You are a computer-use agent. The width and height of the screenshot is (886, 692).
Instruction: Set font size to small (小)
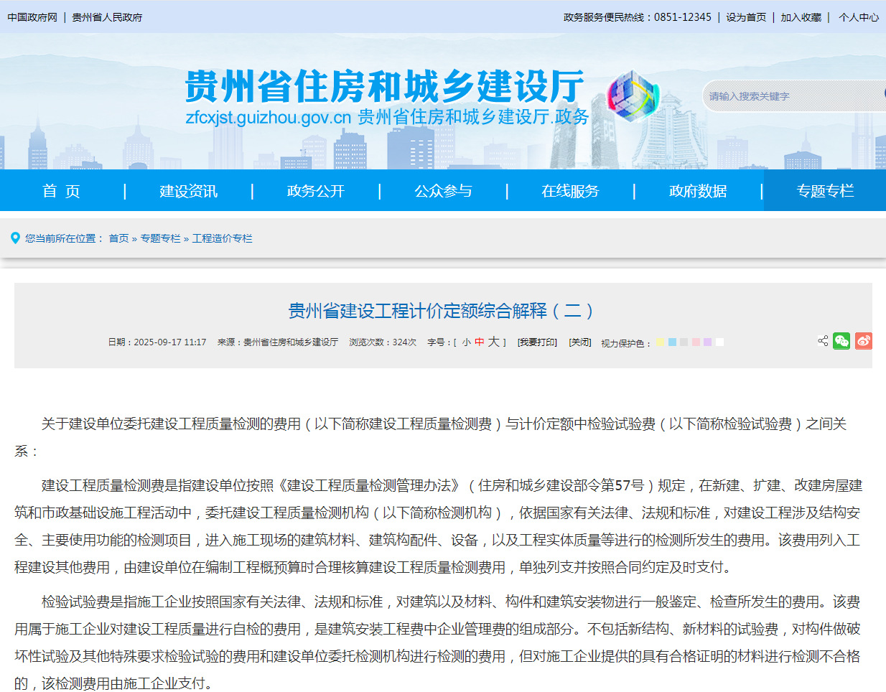(x=467, y=342)
